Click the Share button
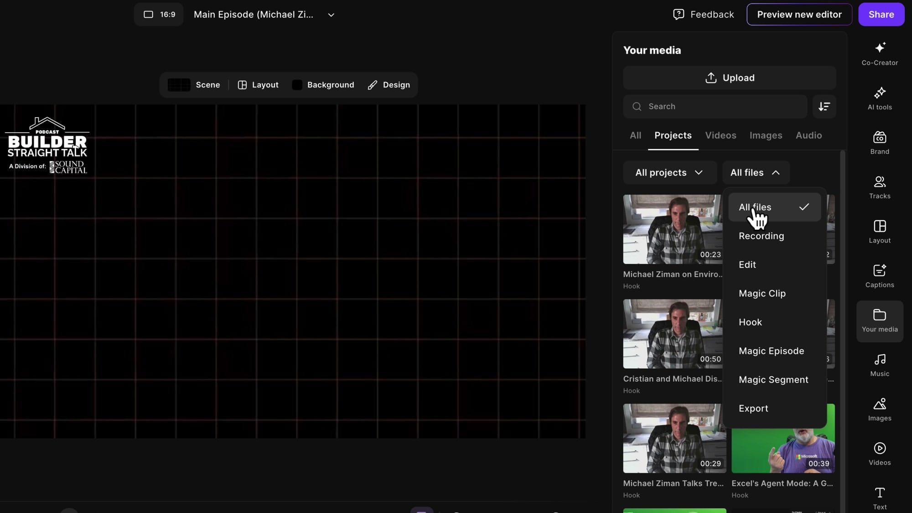The width and height of the screenshot is (912, 513). tap(881, 14)
